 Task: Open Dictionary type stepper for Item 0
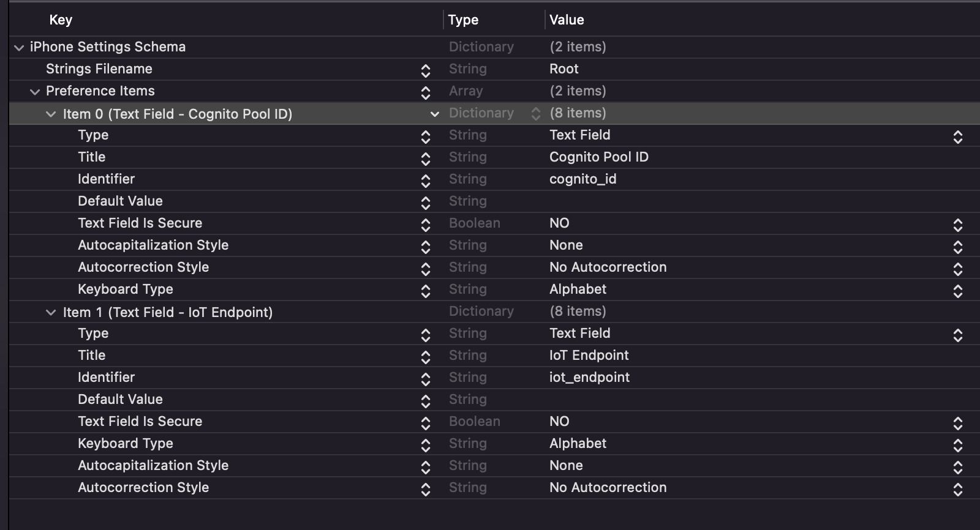536,113
